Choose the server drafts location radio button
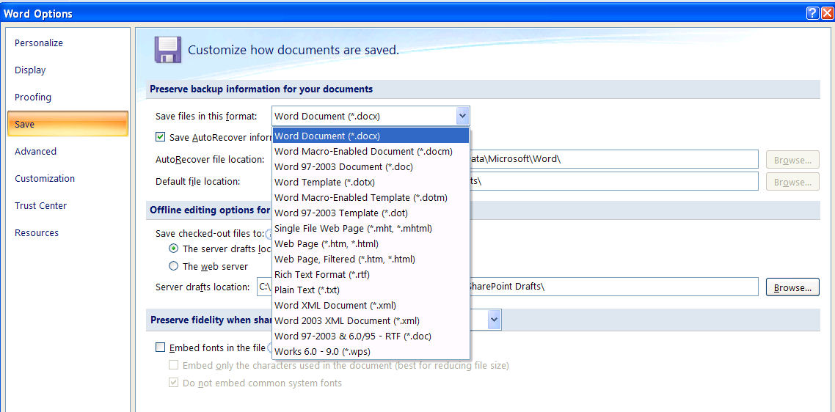This screenshot has width=835, height=412. [174, 249]
